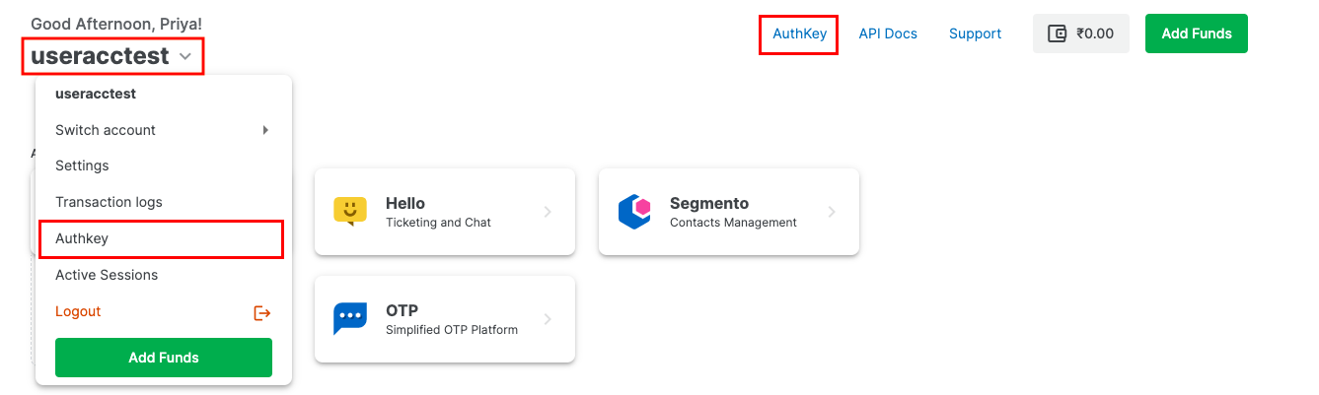Image resolution: width=1319 pixels, height=395 pixels.
Task: Open the OTP card arrow chevron
Action: click(x=548, y=319)
